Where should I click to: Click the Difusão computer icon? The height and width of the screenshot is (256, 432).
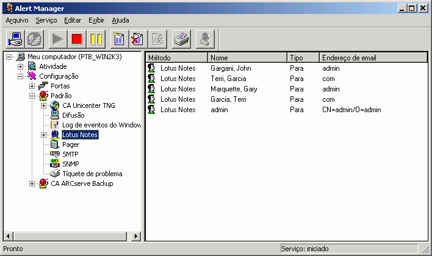coord(55,115)
